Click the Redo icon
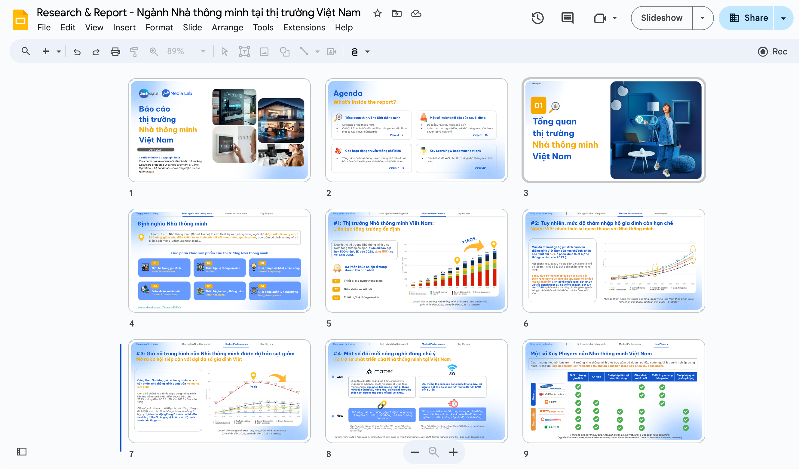The width and height of the screenshot is (799, 469). click(x=96, y=51)
